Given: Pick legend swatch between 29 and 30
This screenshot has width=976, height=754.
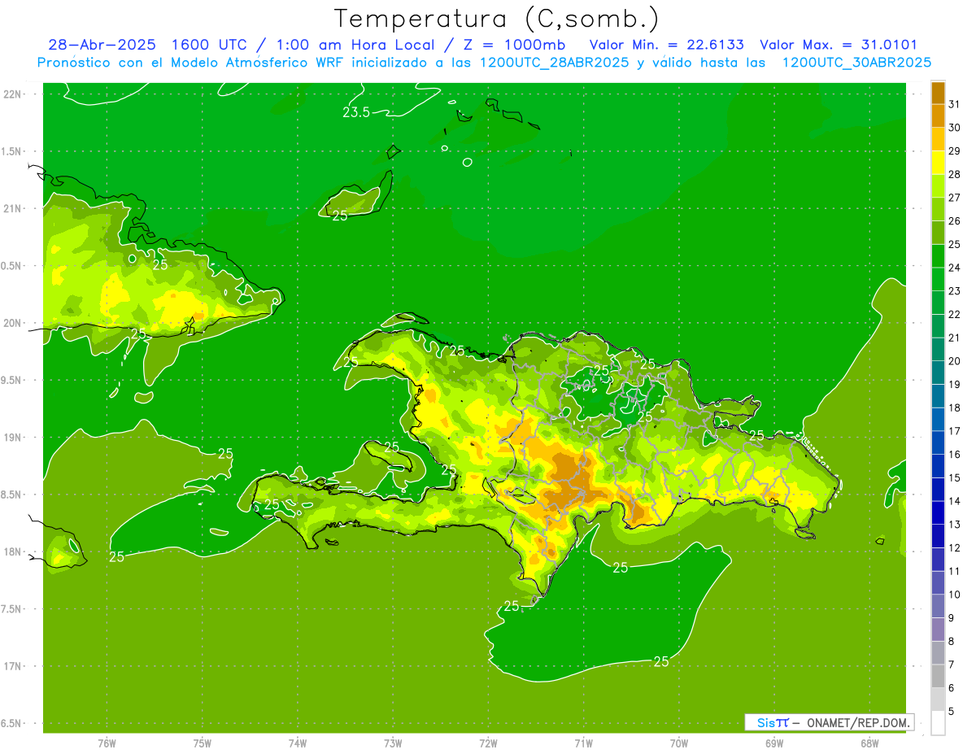Looking at the screenshot, I should tap(938, 139).
